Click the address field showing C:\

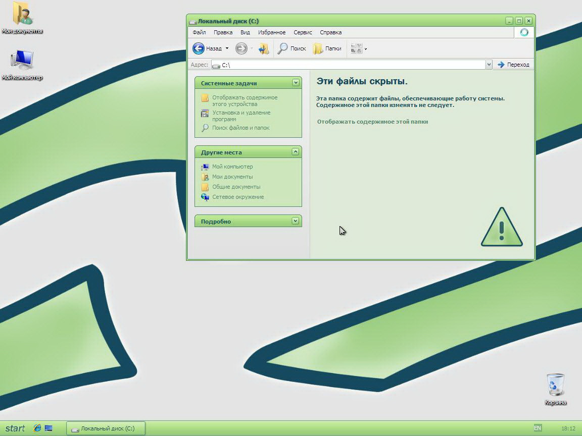click(x=349, y=65)
